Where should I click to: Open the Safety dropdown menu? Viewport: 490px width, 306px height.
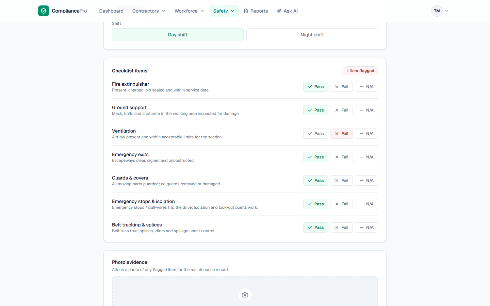224,11
